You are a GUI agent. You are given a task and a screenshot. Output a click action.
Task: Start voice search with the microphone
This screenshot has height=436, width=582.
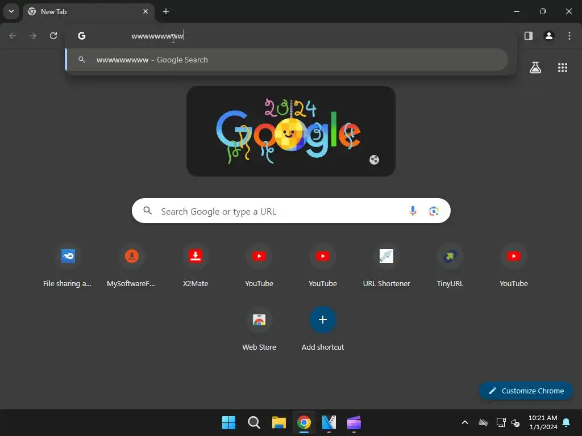click(x=413, y=211)
